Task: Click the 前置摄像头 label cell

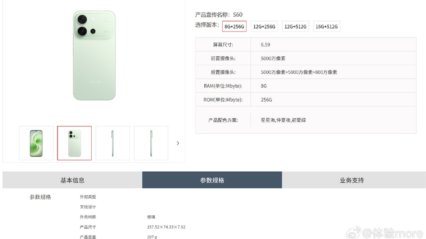Action: click(x=223, y=58)
